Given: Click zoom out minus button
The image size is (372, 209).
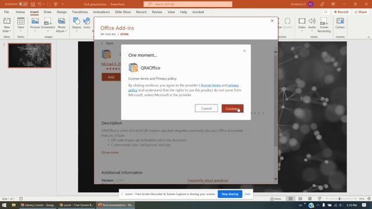Looking at the screenshot, I should pos(327,199).
